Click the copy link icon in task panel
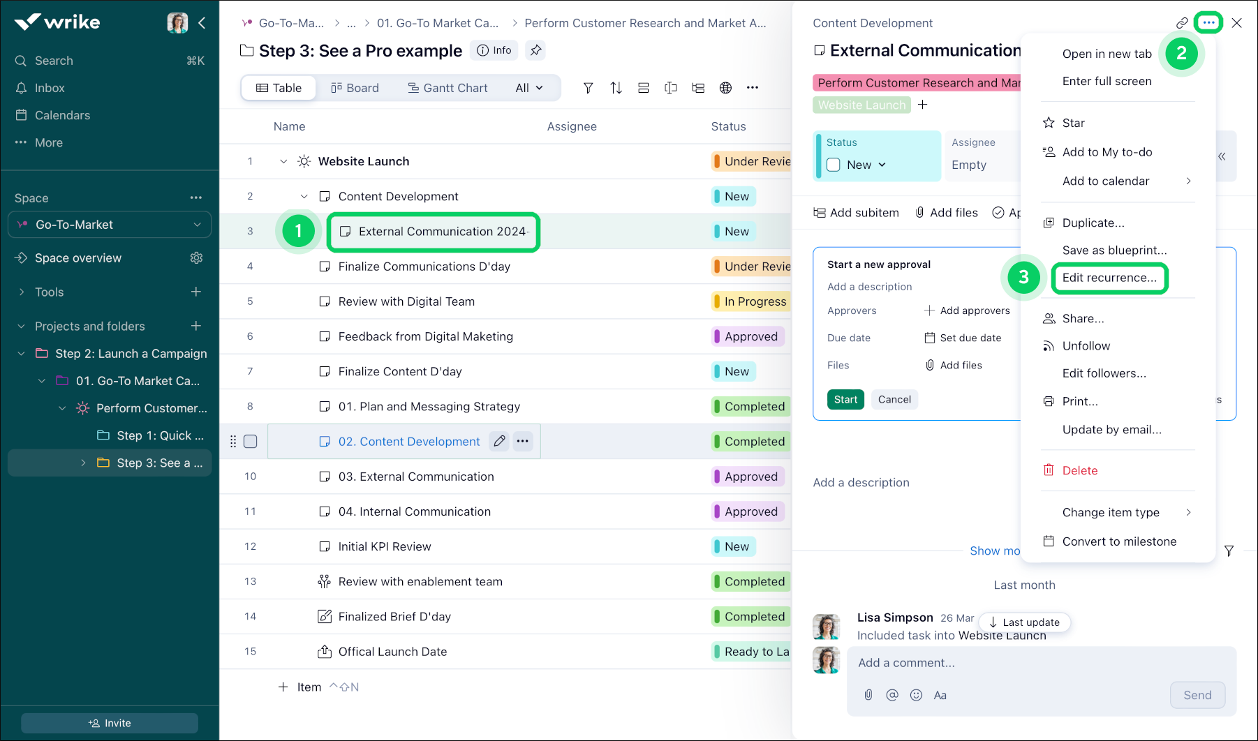The height and width of the screenshot is (741, 1258). (x=1181, y=23)
